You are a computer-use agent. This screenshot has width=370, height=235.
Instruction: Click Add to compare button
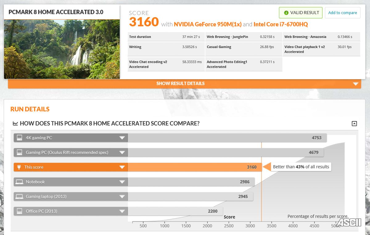pos(343,13)
